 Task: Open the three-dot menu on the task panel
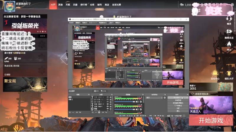[x=42, y=36]
